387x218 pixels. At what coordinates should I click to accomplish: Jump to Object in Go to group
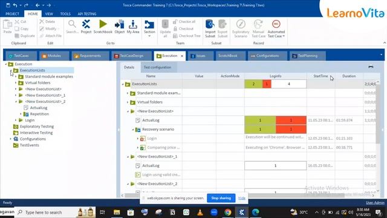click(120, 27)
